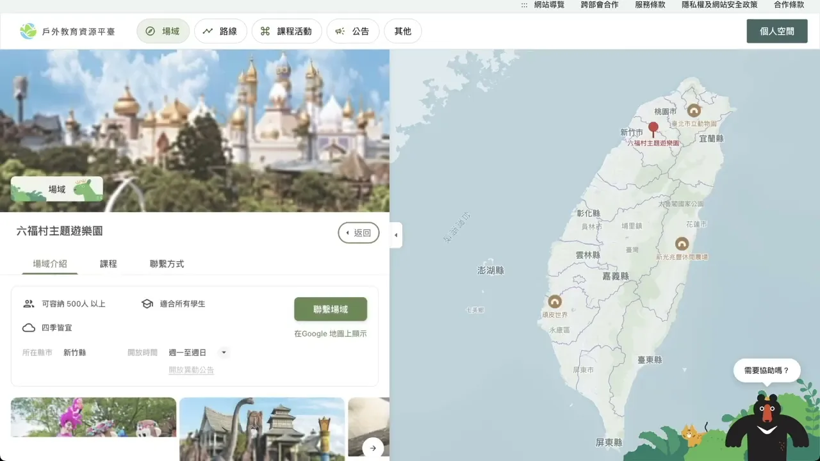Click the accessibility ::: shortcut marker

524,4
